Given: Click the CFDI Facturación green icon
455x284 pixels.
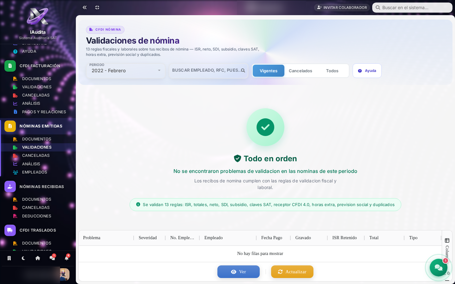Looking at the screenshot, I should click(x=10, y=66).
